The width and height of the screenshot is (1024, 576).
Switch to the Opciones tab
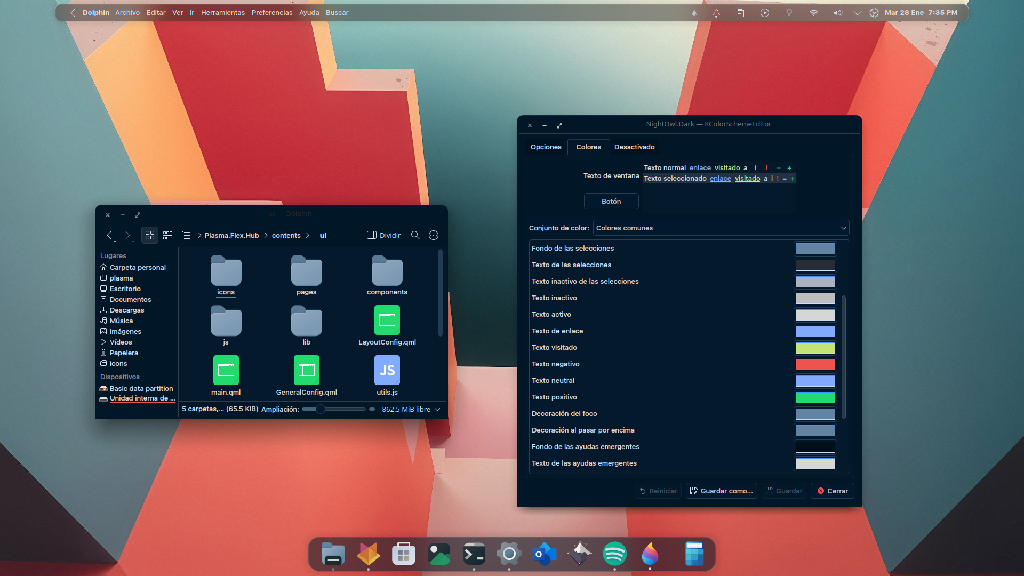pos(546,147)
